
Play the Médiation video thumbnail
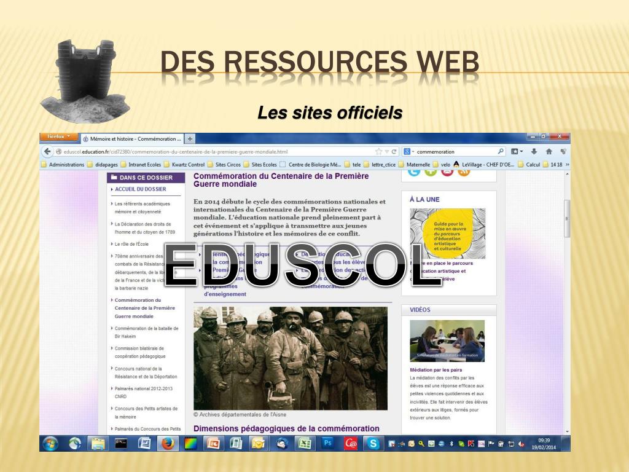pos(447,340)
